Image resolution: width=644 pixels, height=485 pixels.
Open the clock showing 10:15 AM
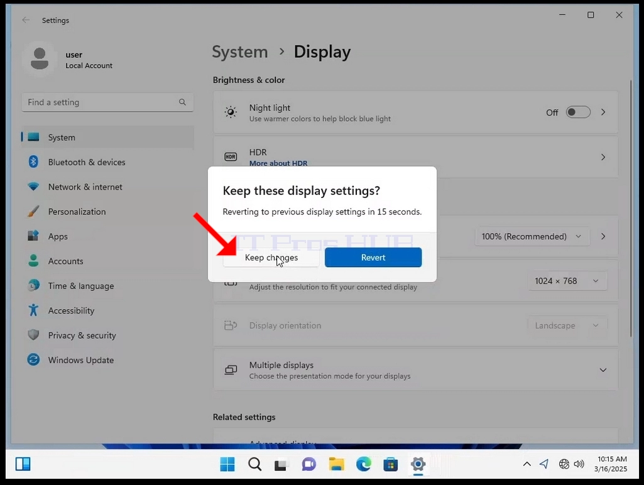612,464
